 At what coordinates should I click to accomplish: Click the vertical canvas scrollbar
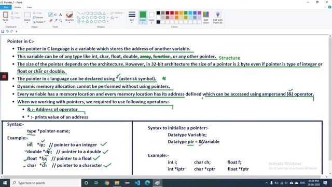click(330, 99)
